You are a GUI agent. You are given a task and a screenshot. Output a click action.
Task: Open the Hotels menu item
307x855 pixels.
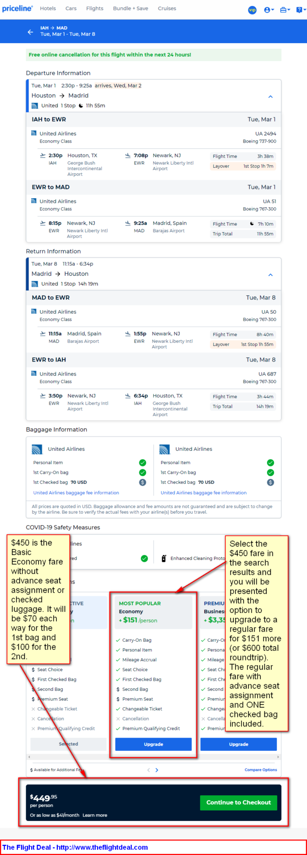[48, 8]
